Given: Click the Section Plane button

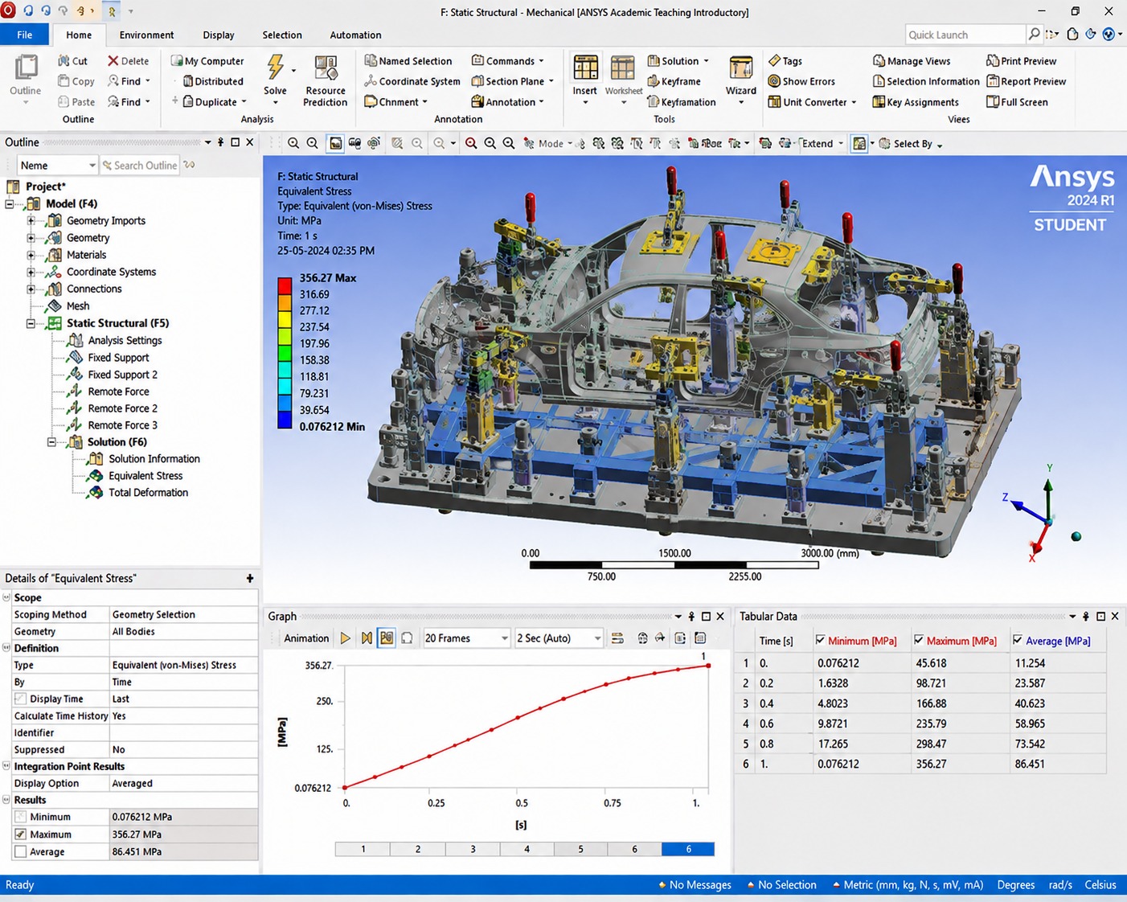Looking at the screenshot, I should [513, 81].
